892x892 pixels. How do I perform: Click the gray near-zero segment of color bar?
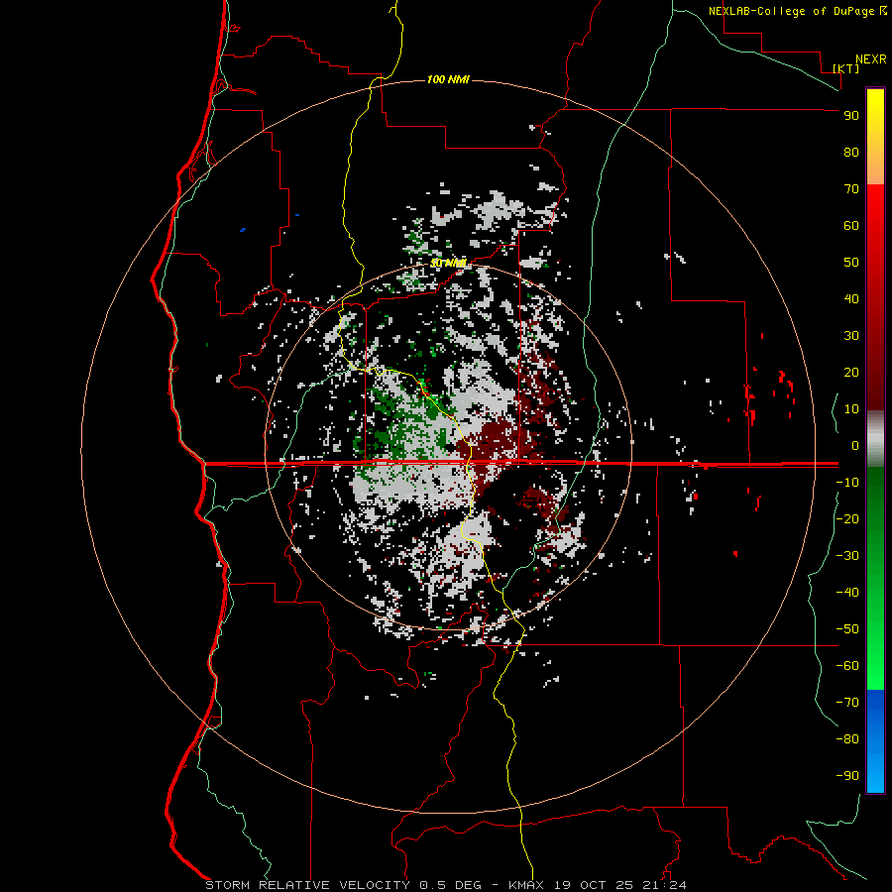coord(875,439)
